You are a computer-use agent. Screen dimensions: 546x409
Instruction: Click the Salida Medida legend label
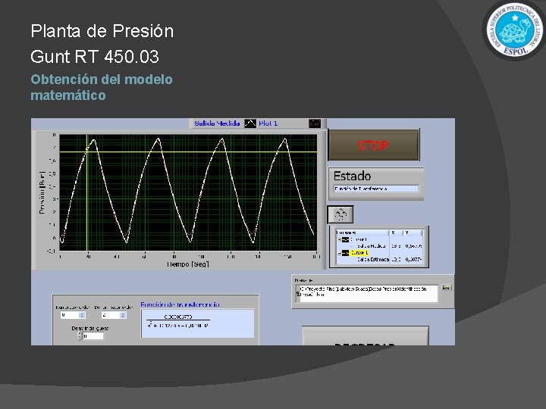coord(217,123)
